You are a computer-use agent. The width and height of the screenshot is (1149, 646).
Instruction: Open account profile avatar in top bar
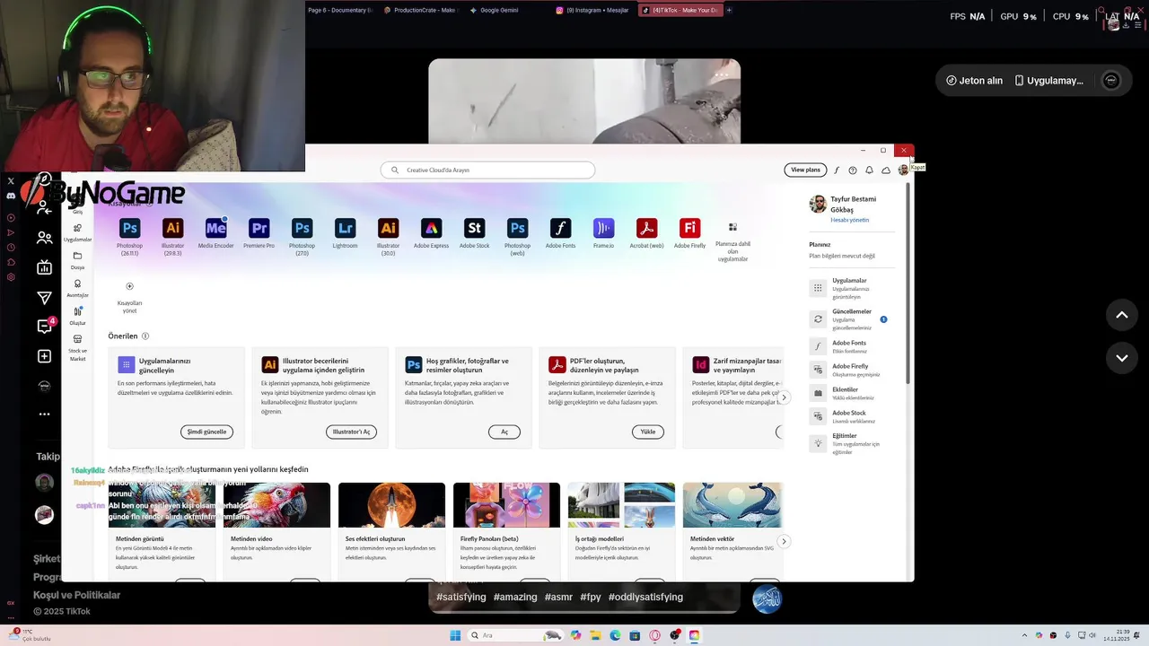tap(903, 170)
